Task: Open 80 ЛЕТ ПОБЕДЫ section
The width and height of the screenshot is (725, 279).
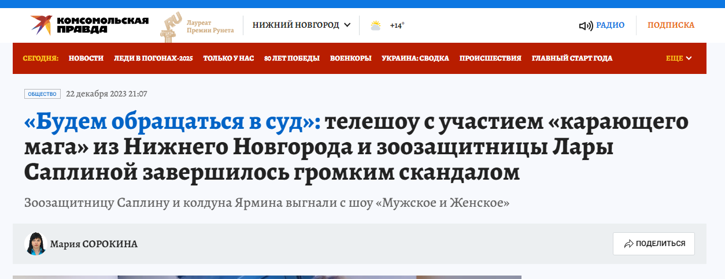Action: click(x=292, y=58)
